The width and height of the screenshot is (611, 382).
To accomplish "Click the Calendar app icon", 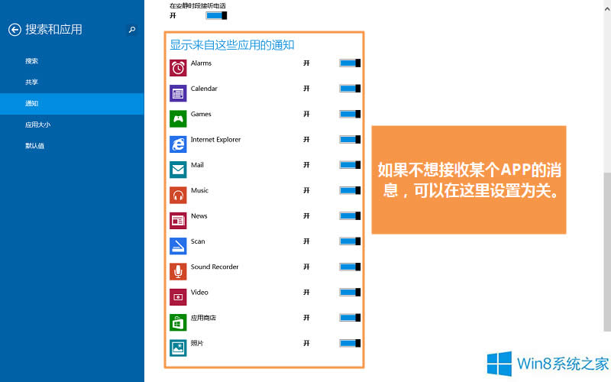I will pyautogui.click(x=178, y=93).
